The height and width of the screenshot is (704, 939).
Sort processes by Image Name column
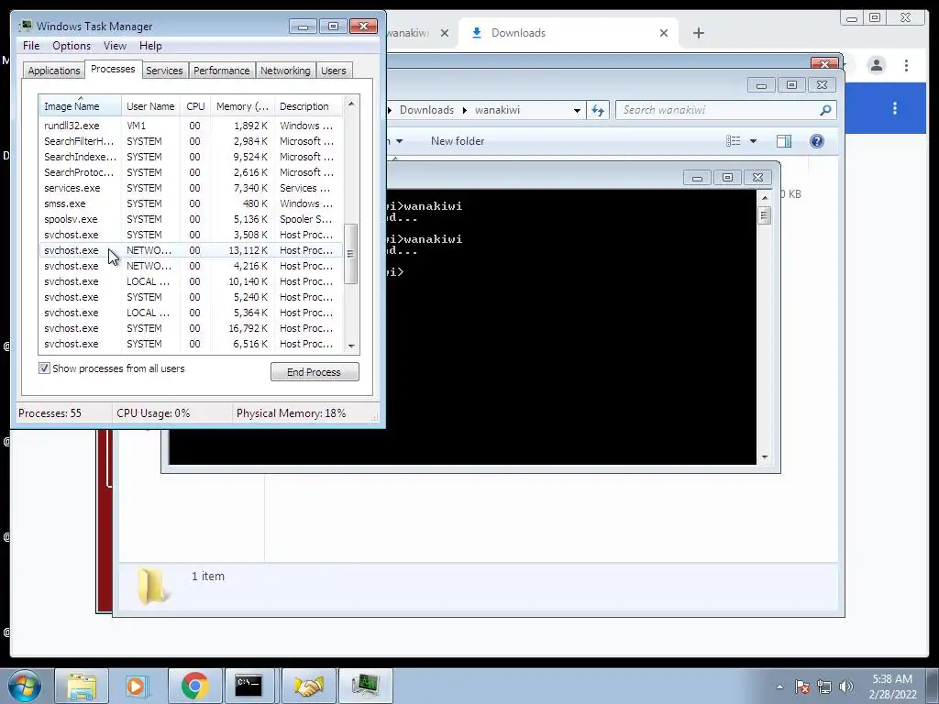(81, 106)
